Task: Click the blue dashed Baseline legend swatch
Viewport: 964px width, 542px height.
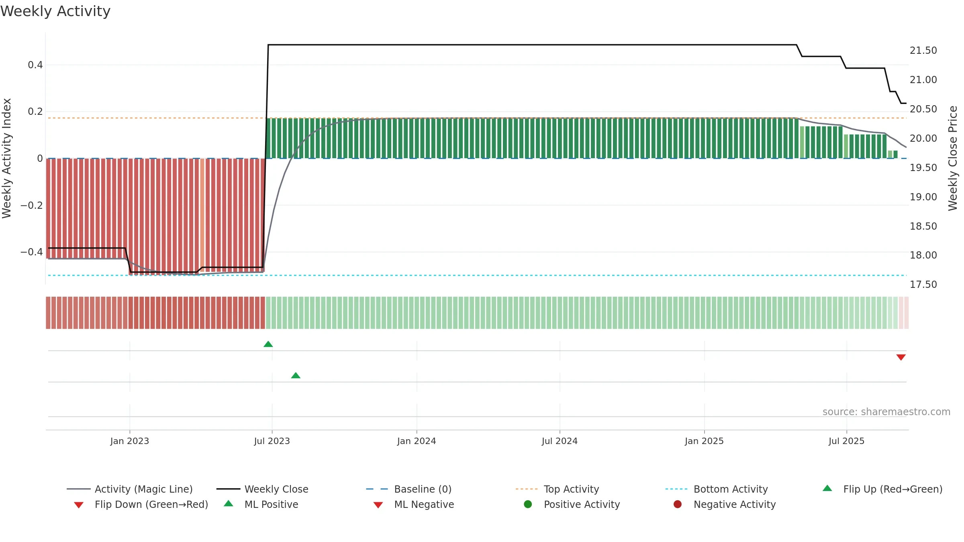Action: point(377,489)
